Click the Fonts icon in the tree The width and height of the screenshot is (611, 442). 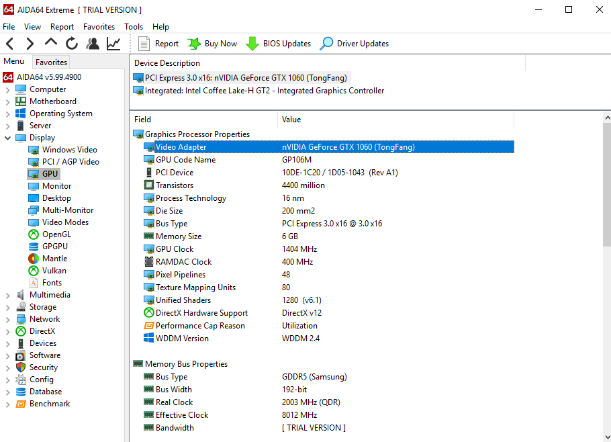(x=34, y=283)
